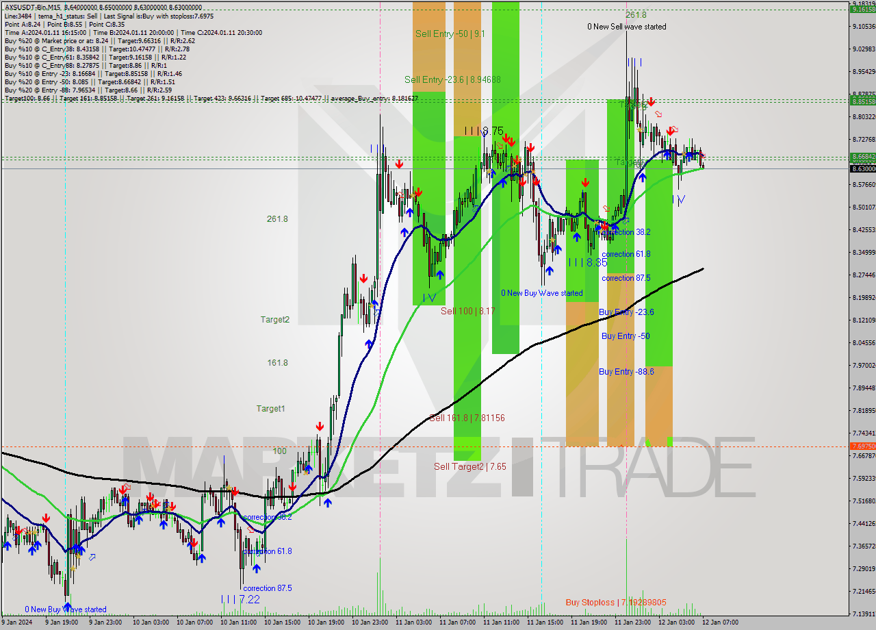This screenshot has height=630, width=876.
Task: Click the green 8.66842 price tag on axis
Action: [x=862, y=157]
